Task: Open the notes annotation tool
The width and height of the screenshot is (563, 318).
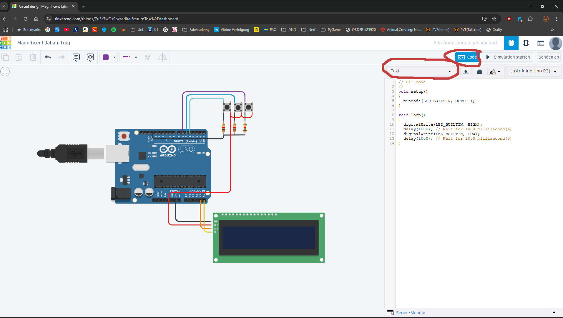Action: [76, 57]
